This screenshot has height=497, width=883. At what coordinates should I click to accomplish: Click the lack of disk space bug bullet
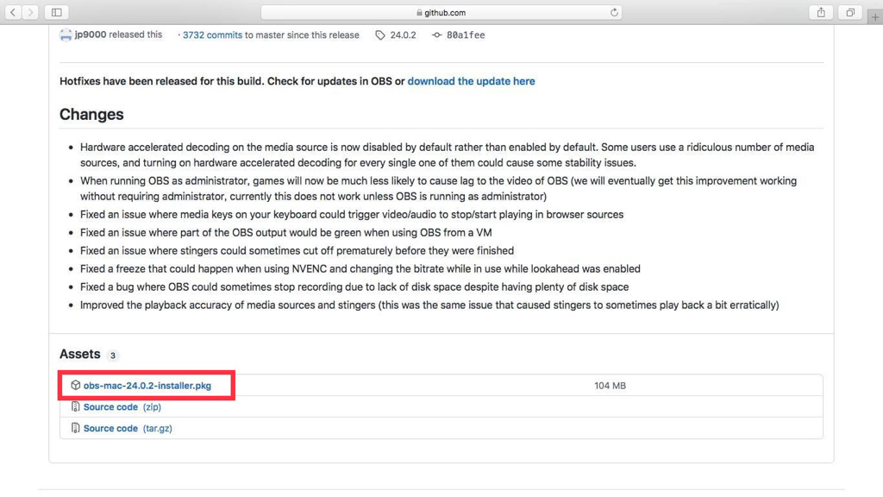354,286
